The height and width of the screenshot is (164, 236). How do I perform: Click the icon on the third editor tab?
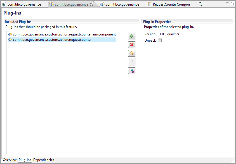pyautogui.click(x=103, y=4)
